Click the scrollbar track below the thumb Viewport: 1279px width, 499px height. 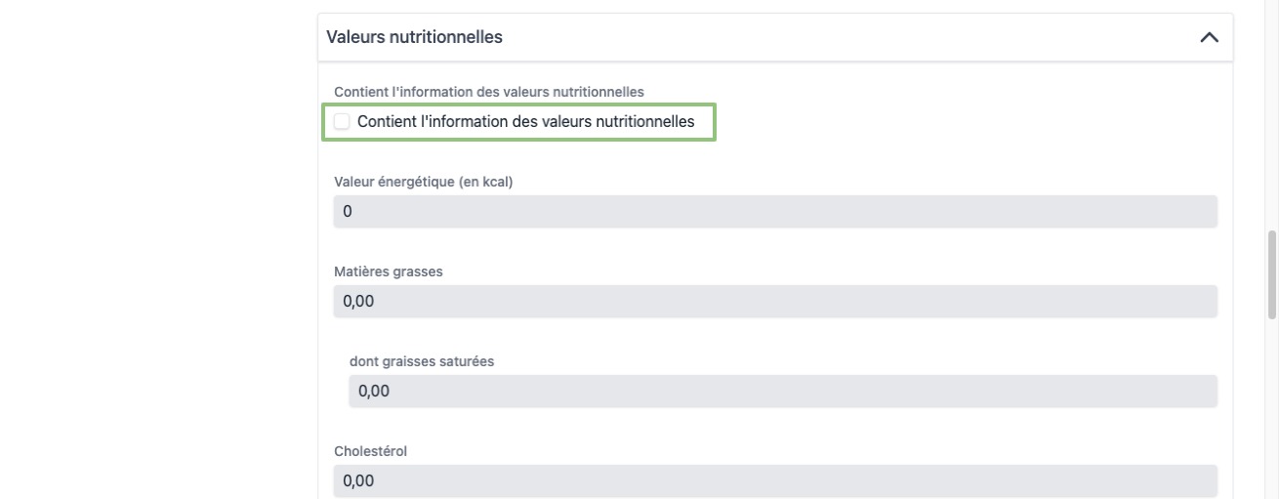(x=1271, y=410)
